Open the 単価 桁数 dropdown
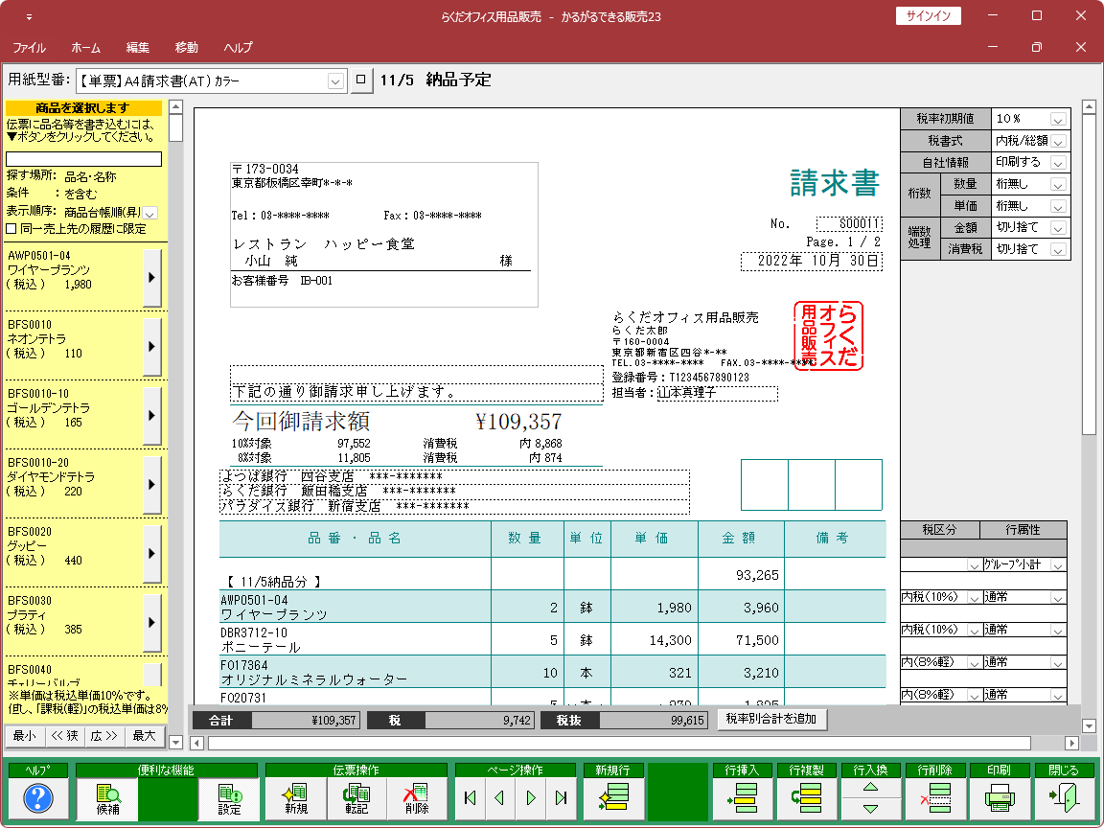Screen dimensions: 1104x828 [x=1058, y=206]
